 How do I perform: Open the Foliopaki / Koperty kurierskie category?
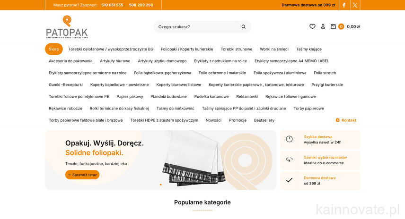[x=187, y=49]
